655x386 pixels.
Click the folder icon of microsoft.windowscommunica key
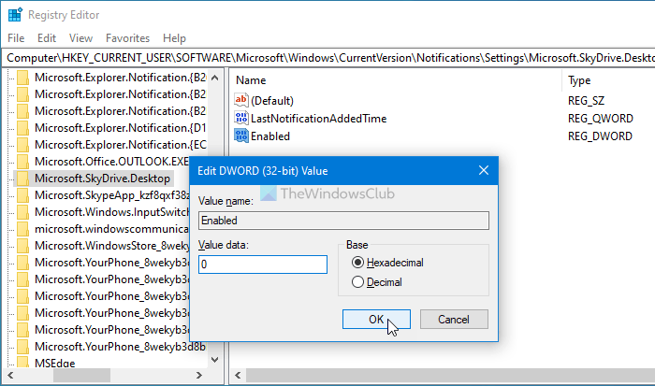(23, 229)
